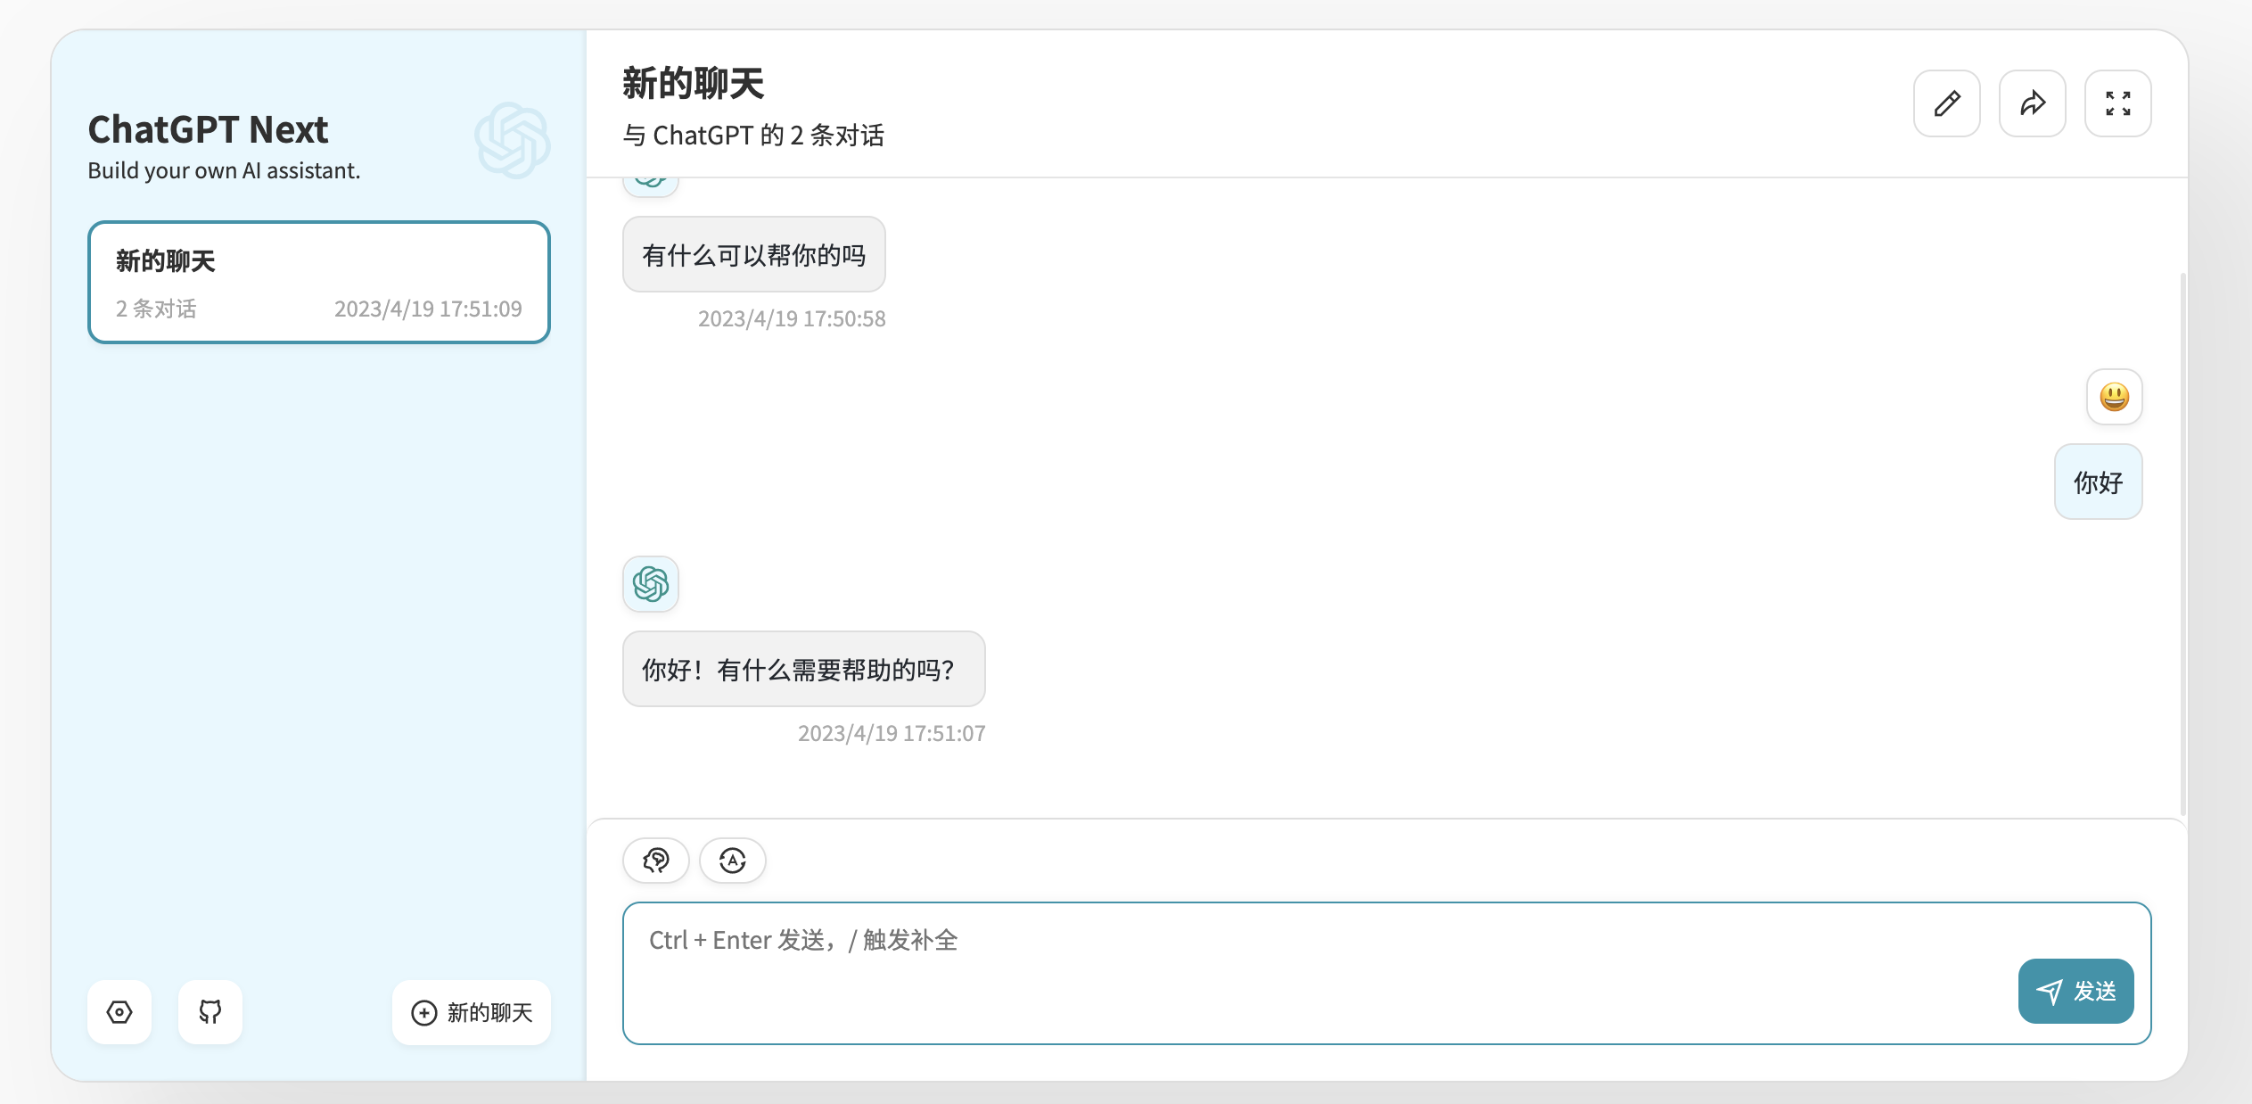Click the subtitle 与 ChatGPT 的 2 条对话

pyautogui.click(x=753, y=135)
